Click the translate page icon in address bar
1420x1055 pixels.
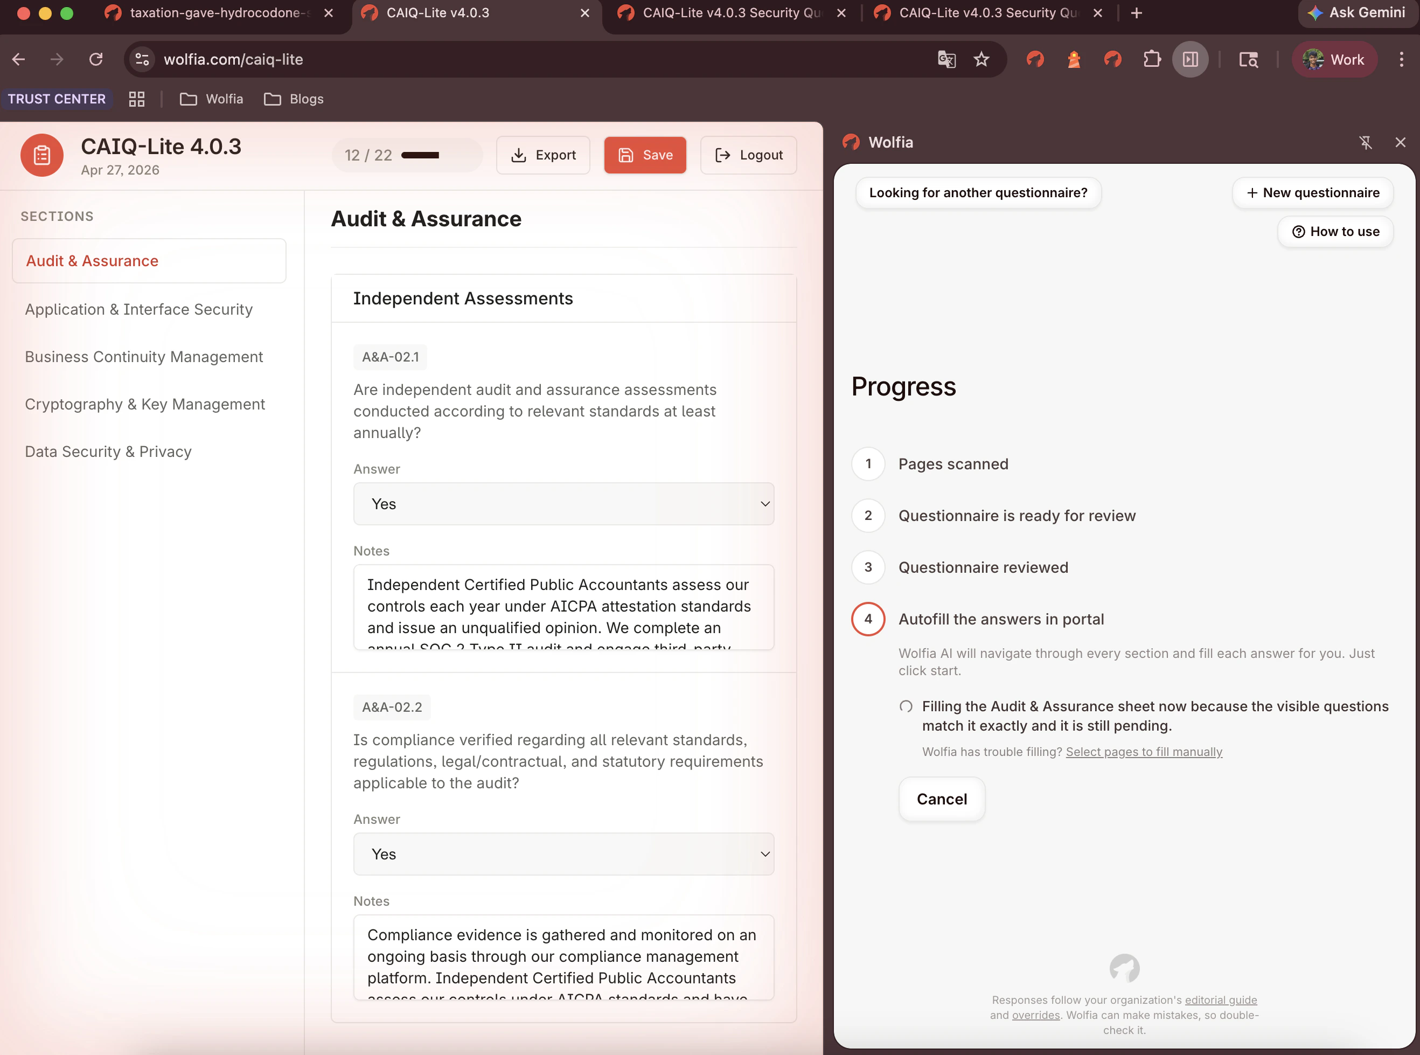click(x=946, y=59)
